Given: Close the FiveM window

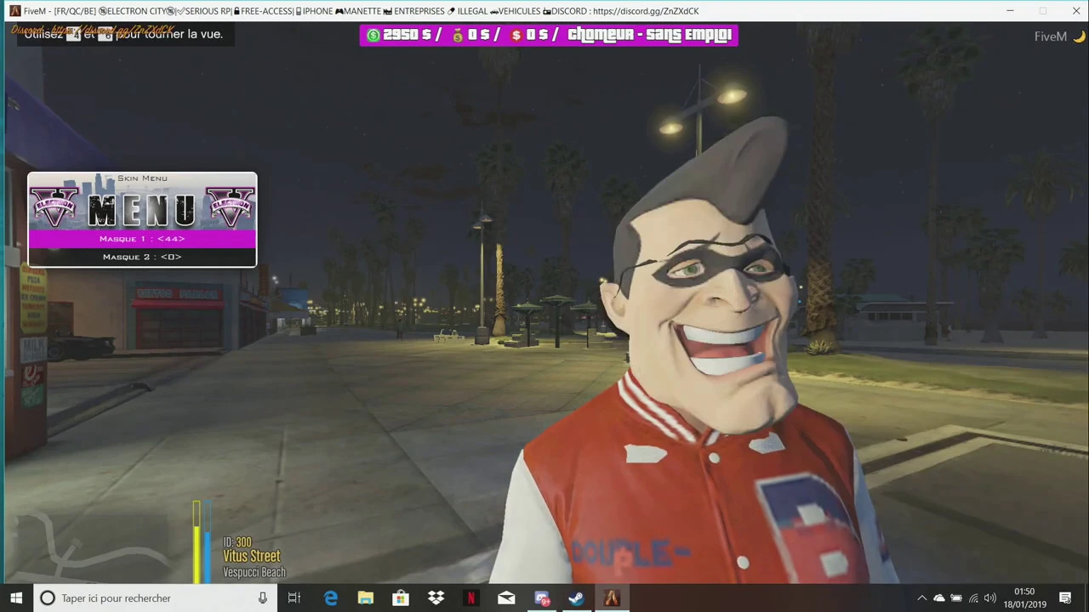Looking at the screenshot, I should pos(1076,11).
